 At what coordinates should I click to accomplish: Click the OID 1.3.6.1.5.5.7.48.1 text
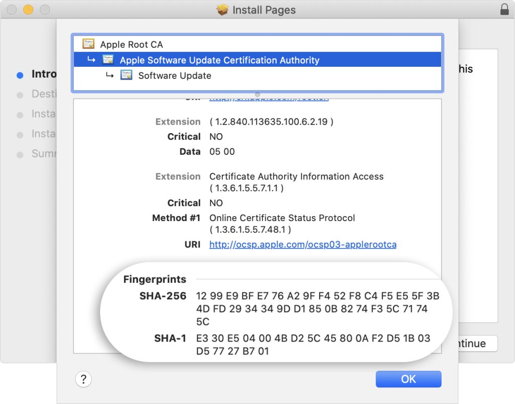click(x=250, y=230)
